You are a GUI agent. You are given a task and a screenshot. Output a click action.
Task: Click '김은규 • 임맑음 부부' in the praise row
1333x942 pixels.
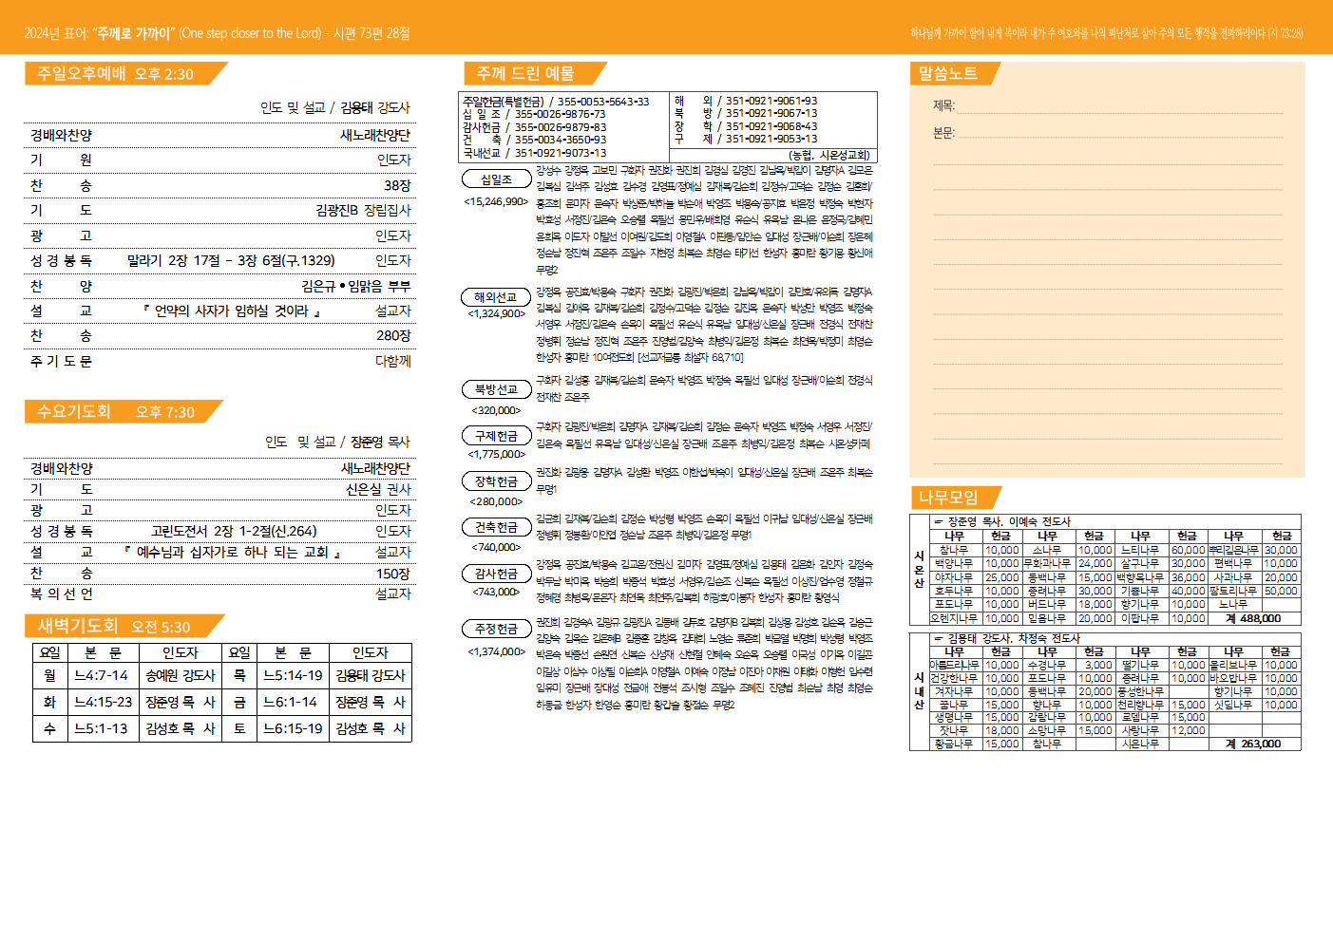point(356,285)
